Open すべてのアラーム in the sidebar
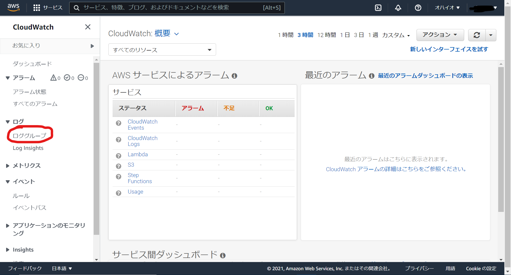Screen dimensions: 511x275 click(x=35, y=104)
